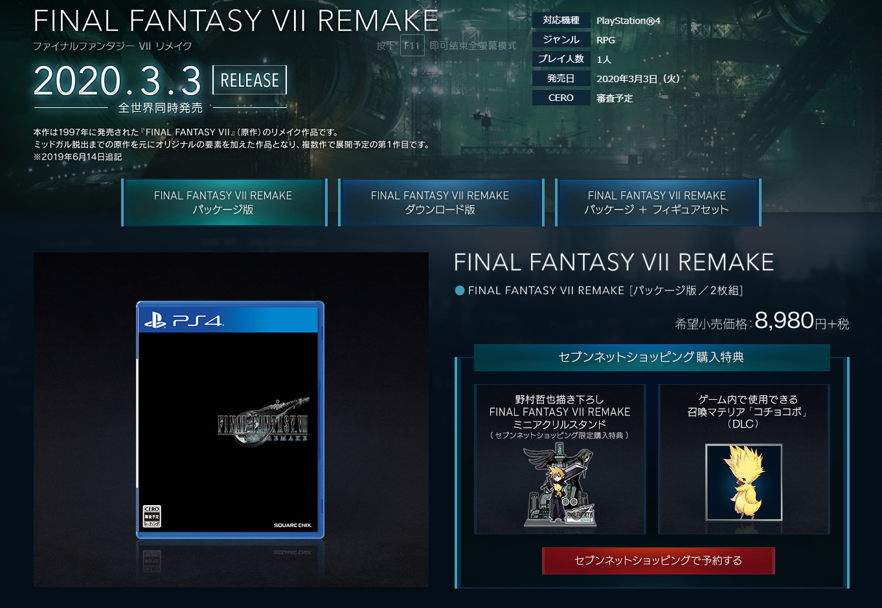Click the 審査予定 value
Viewport: 882px width, 608px height.
point(615,98)
